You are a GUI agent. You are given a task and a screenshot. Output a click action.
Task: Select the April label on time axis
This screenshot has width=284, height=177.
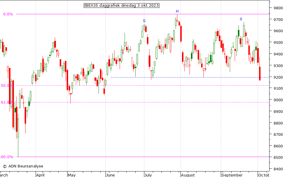click(x=40, y=175)
